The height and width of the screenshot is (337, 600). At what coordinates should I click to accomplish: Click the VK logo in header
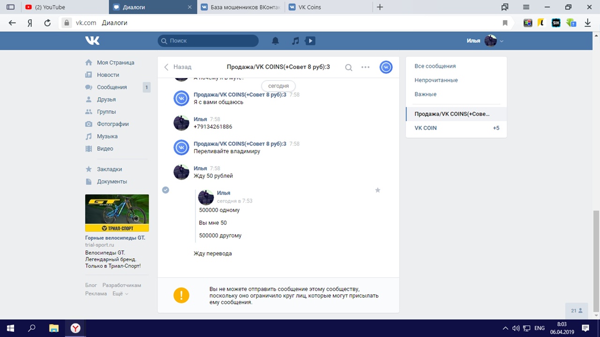(92, 41)
